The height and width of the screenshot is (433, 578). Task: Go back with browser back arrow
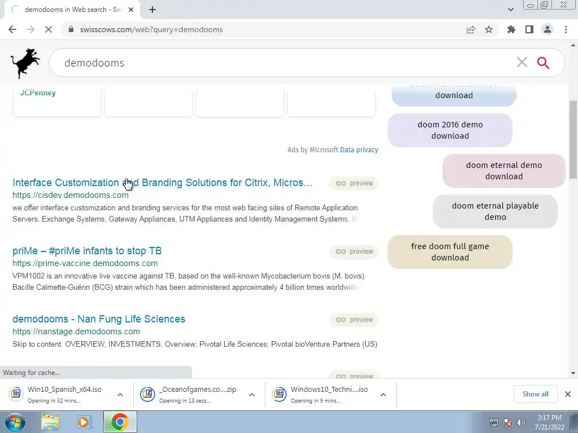[12, 29]
